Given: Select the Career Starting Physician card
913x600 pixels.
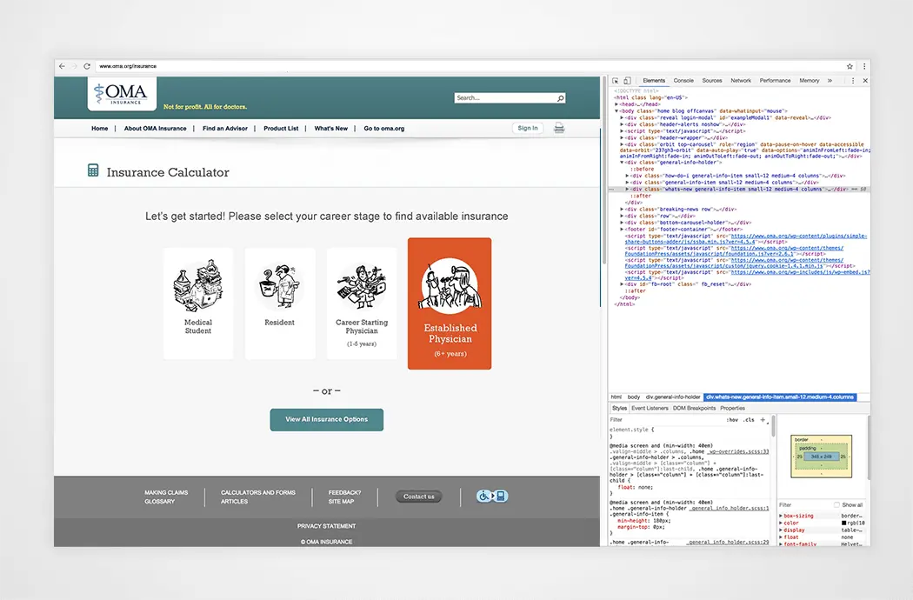Looking at the screenshot, I should [362, 303].
